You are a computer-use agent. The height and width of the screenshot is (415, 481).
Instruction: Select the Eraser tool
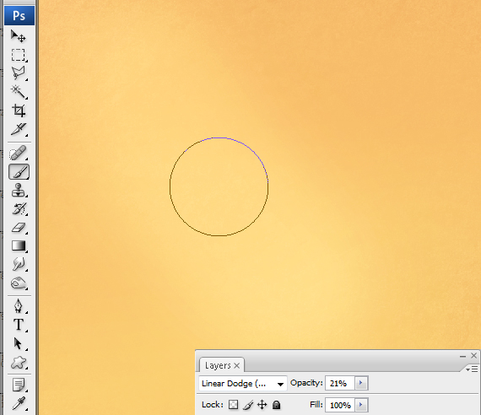click(19, 228)
